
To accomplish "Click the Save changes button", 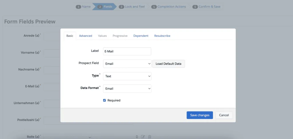I will (200, 115).
